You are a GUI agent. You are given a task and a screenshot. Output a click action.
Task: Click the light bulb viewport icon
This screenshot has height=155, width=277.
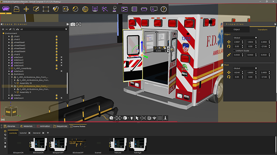coord(131,118)
